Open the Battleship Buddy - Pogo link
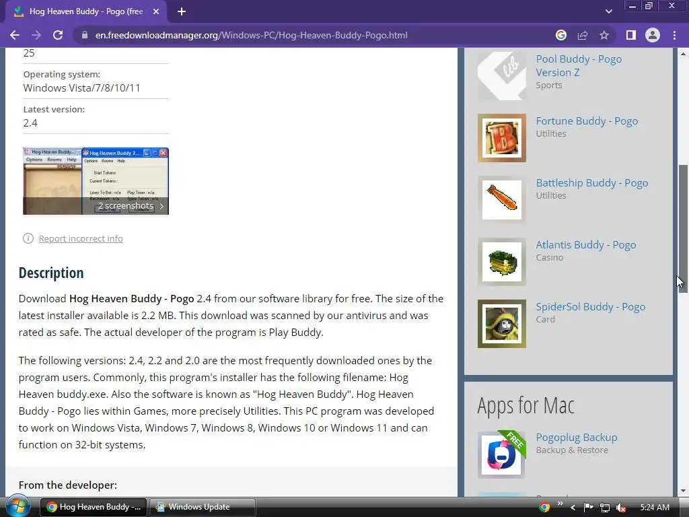 (x=592, y=183)
